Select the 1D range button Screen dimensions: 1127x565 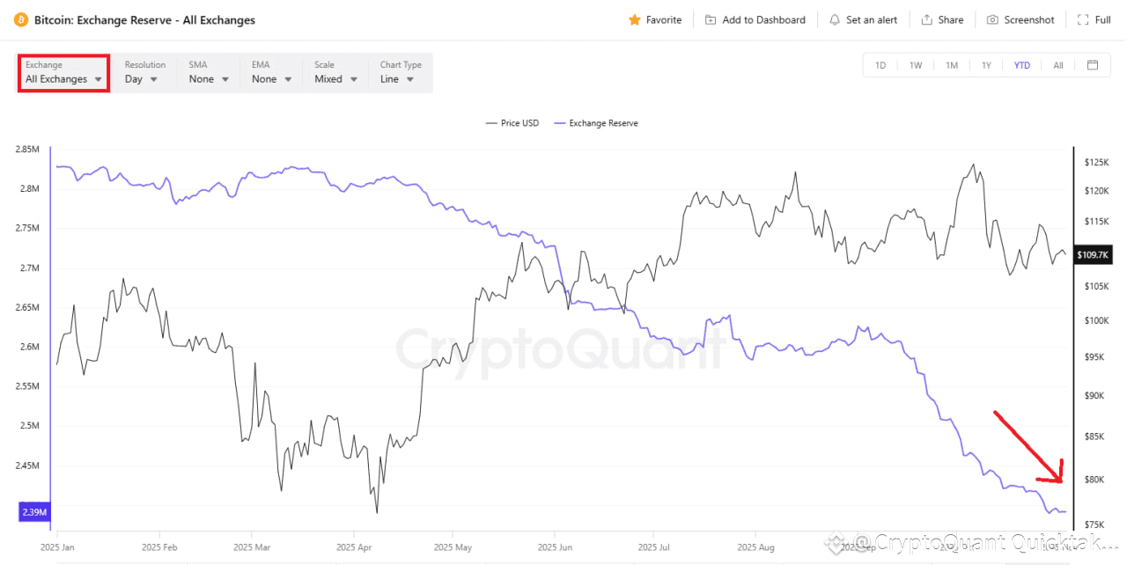[x=880, y=65]
